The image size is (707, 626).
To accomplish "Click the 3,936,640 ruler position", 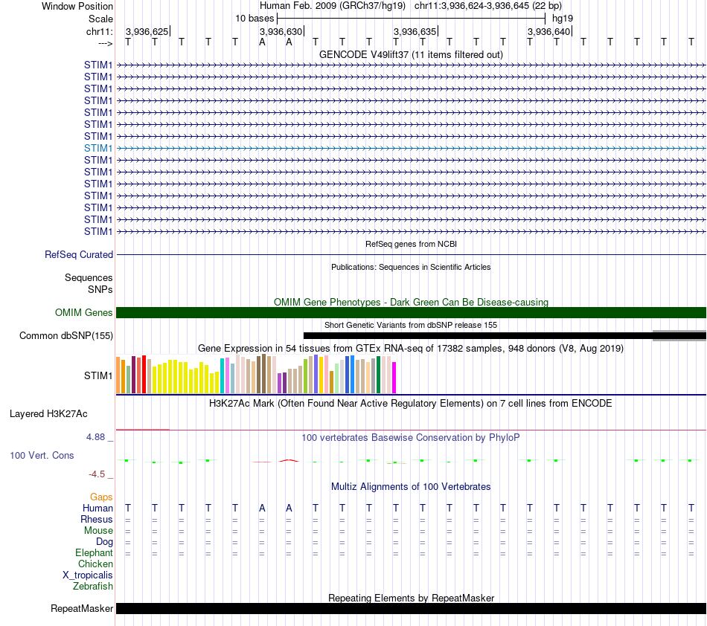I will pyautogui.click(x=548, y=31).
